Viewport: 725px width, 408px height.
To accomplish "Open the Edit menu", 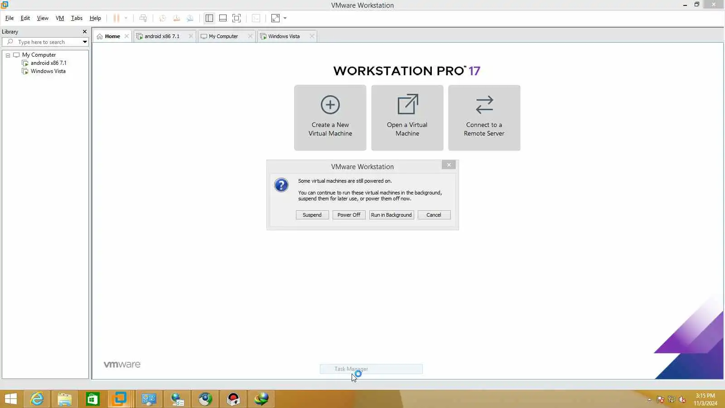I will pyautogui.click(x=25, y=18).
